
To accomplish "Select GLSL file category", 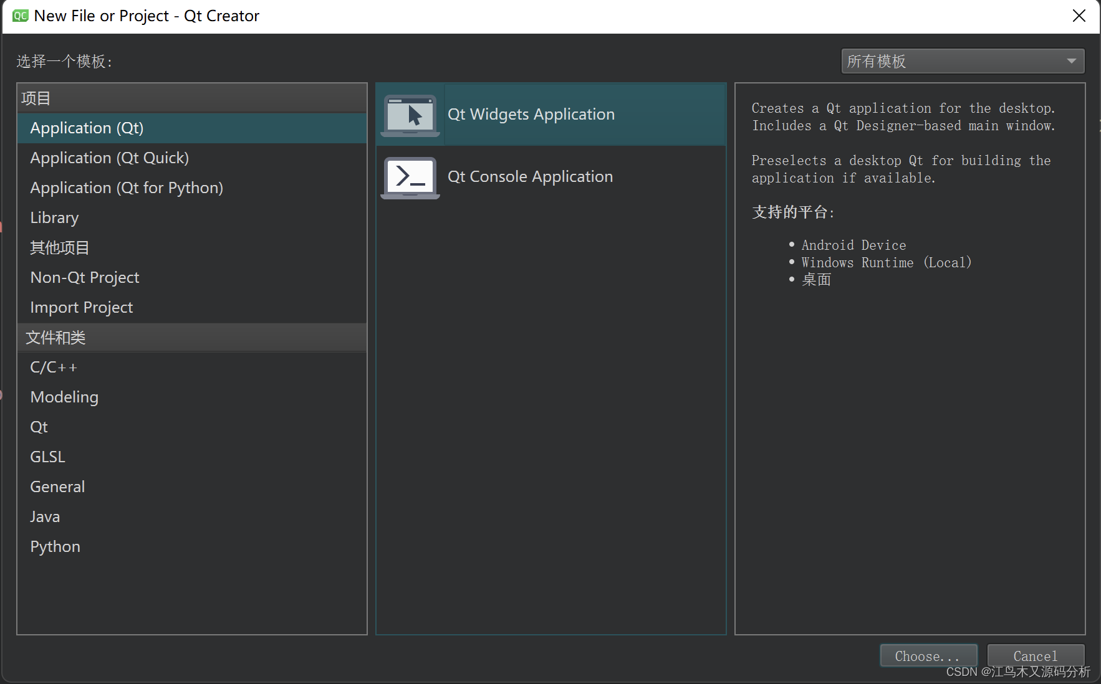I will click(x=192, y=457).
